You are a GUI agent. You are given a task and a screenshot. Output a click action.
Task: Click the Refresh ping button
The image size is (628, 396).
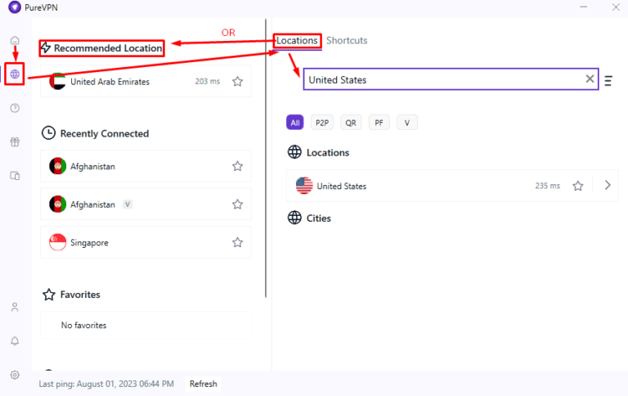(204, 384)
